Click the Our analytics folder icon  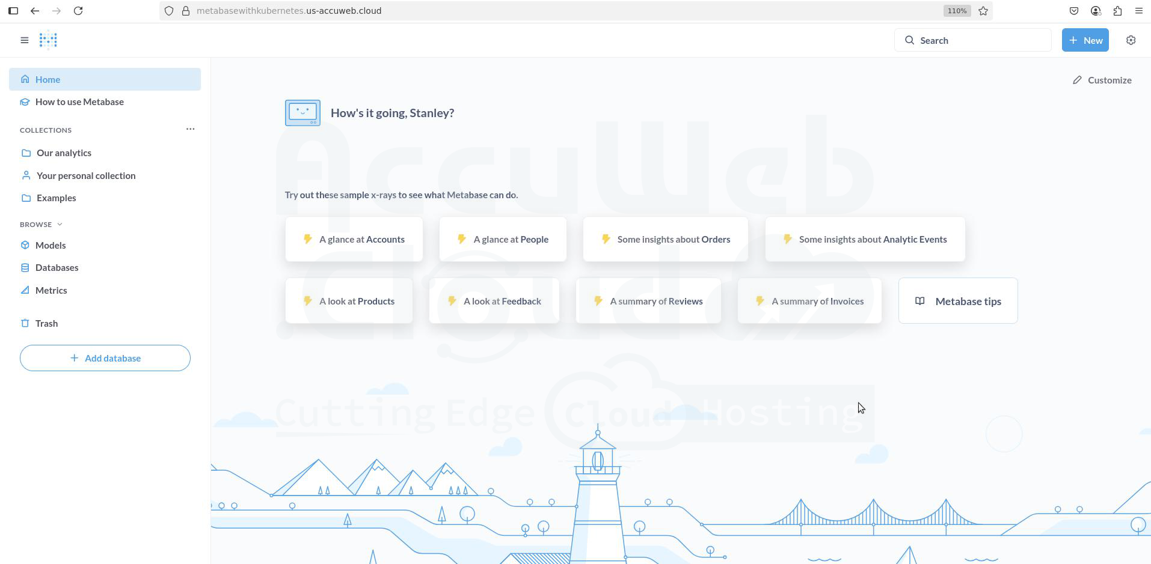click(x=26, y=153)
